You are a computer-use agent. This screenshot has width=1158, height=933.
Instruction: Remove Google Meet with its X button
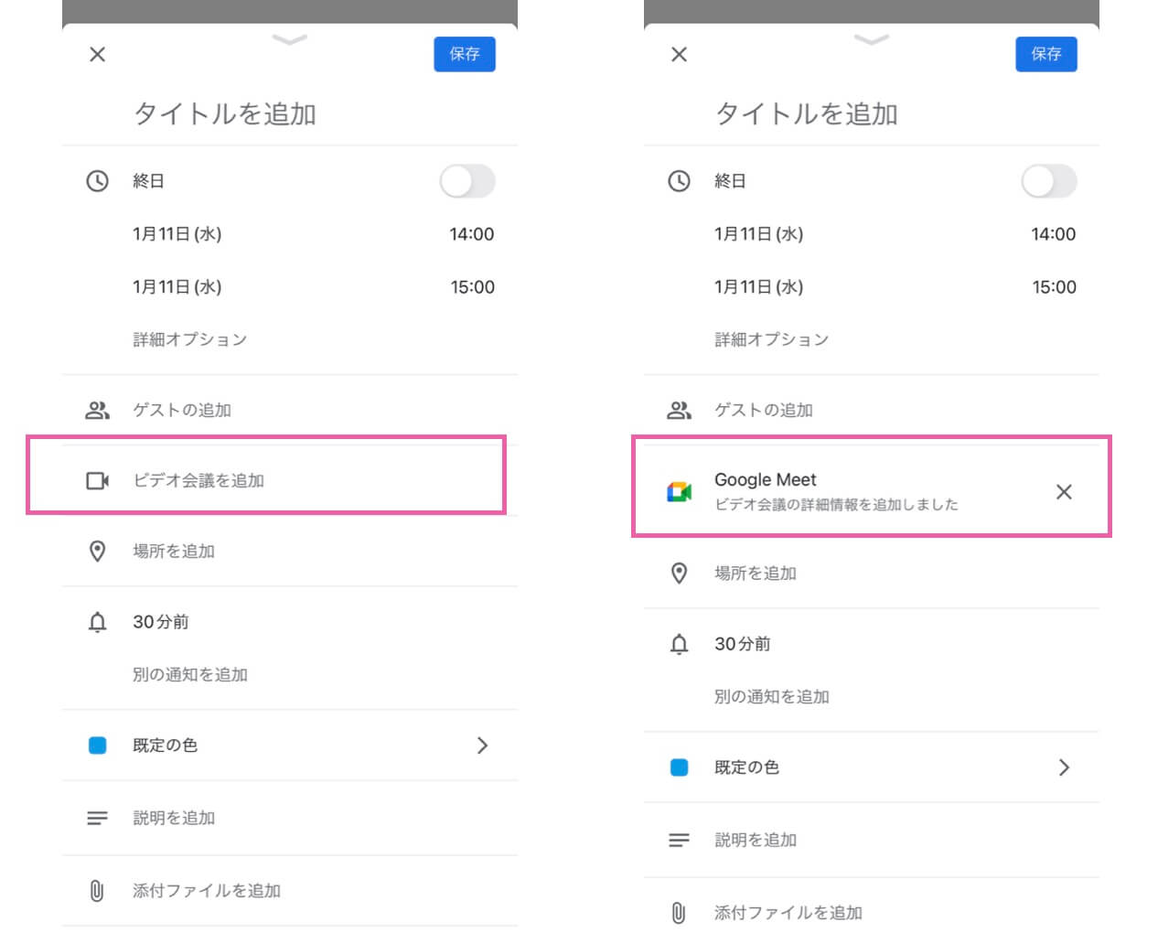point(1064,492)
